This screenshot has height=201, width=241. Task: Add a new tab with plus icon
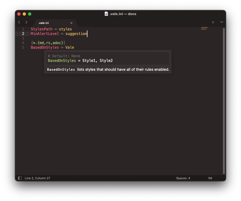(x=213, y=22)
